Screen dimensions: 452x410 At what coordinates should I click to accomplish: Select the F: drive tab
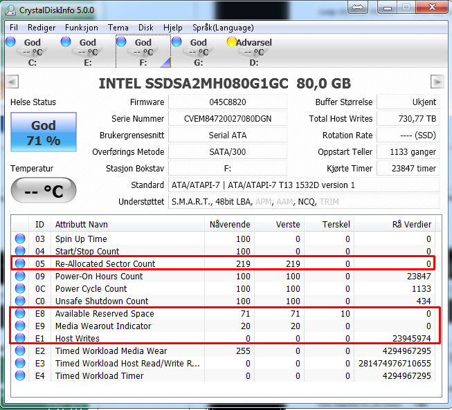click(143, 52)
